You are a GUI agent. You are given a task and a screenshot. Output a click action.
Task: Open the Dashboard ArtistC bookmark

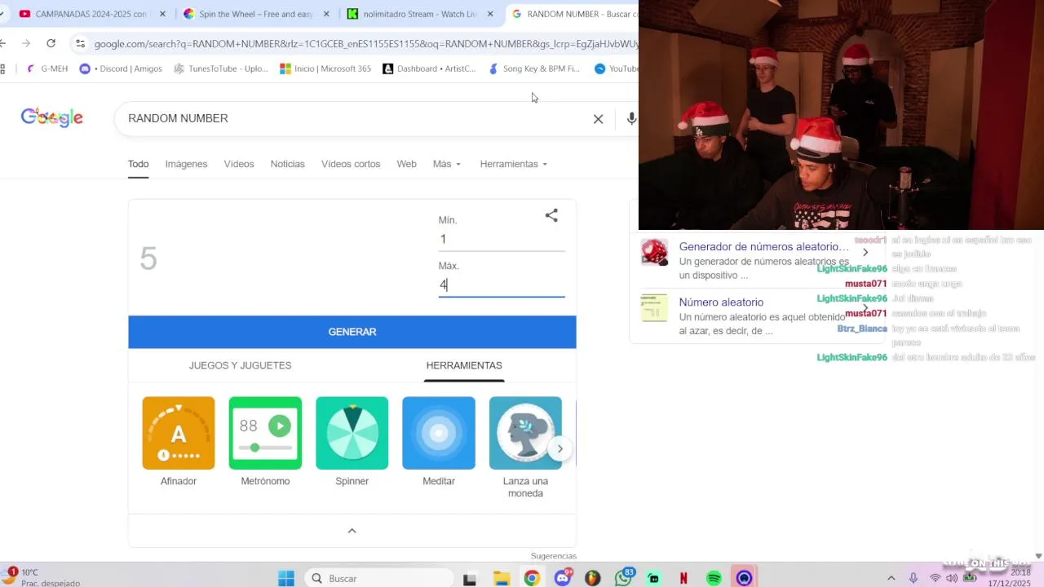click(x=429, y=68)
